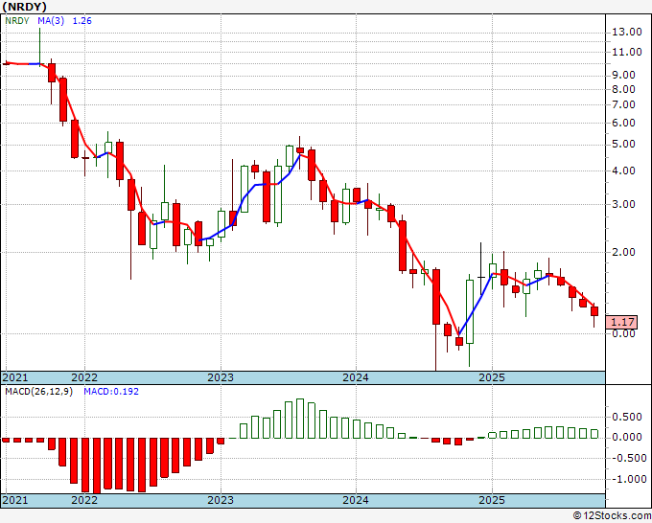Click the deepest red MACD bar after 2022
Viewport: 652px width, 523px height.
point(97,466)
